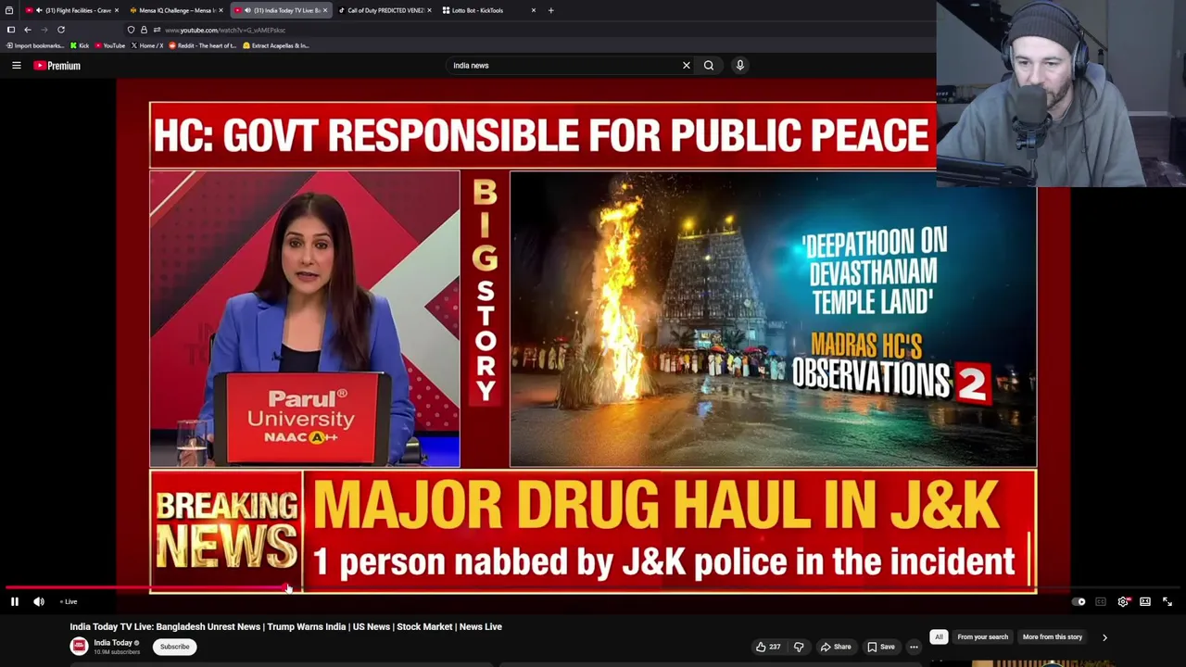Toggle closed captions in the player
The width and height of the screenshot is (1186, 667).
1101,602
